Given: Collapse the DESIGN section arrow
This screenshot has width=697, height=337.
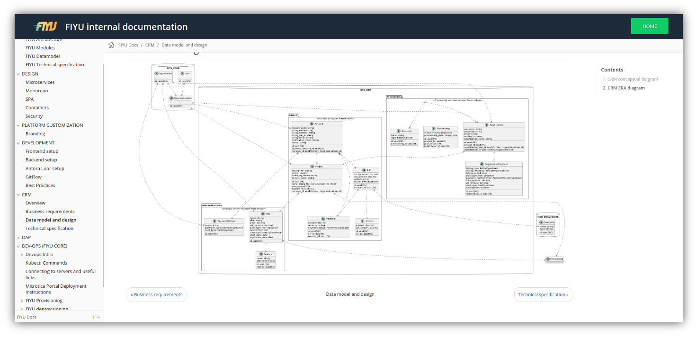Looking at the screenshot, I should click(18, 74).
